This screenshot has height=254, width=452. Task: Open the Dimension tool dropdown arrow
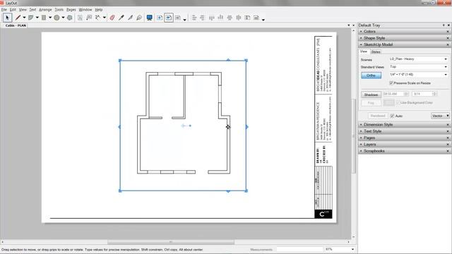(x=105, y=18)
